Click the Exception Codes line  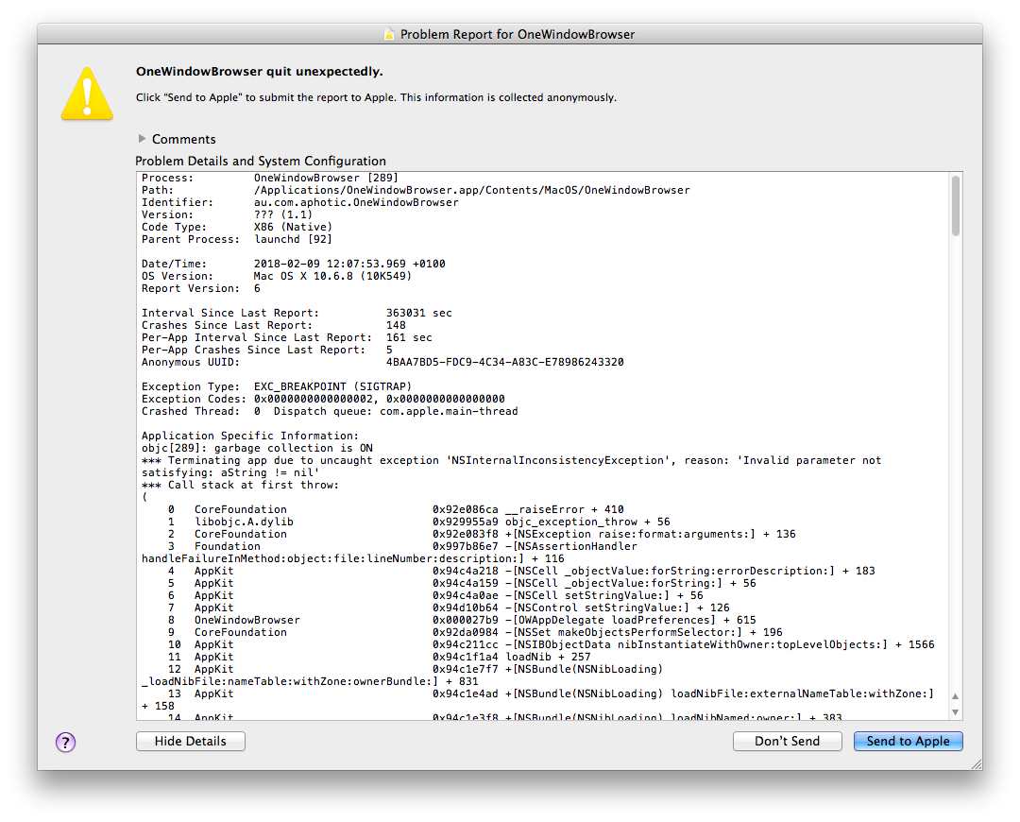tap(323, 399)
